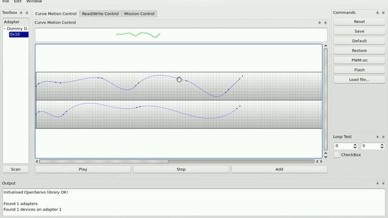Open the Edit menu
This screenshot has height=218, width=388.
click(18, 1)
